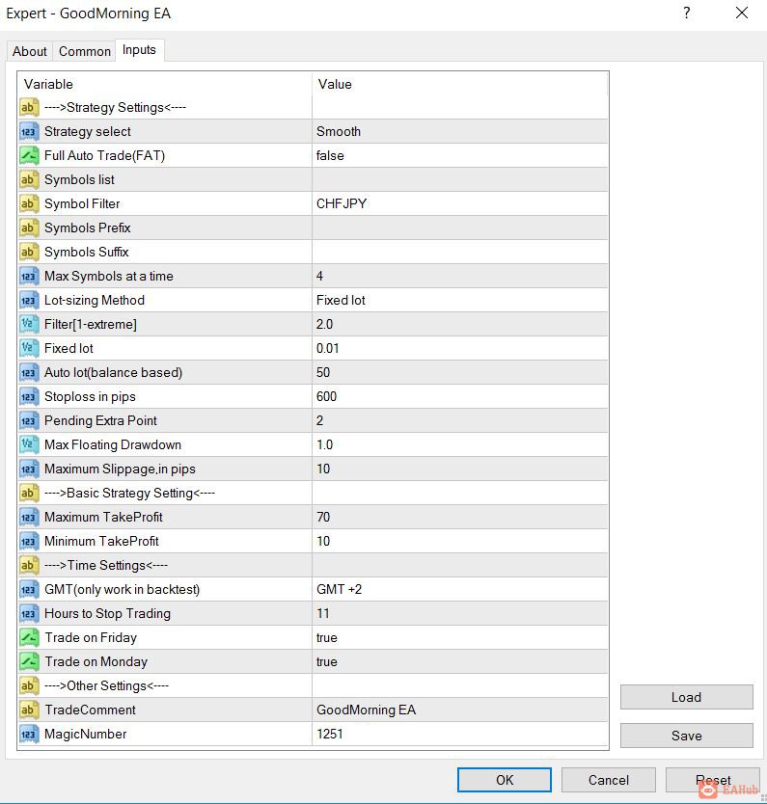Click the string icon beside Basic Strategy Setting header
Viewport: 767px width, 804px height.
coord(29,493)
